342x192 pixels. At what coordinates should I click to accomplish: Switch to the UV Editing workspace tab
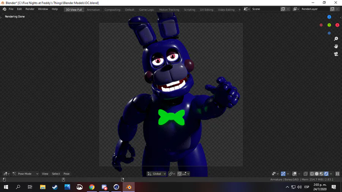pos(207,9)
